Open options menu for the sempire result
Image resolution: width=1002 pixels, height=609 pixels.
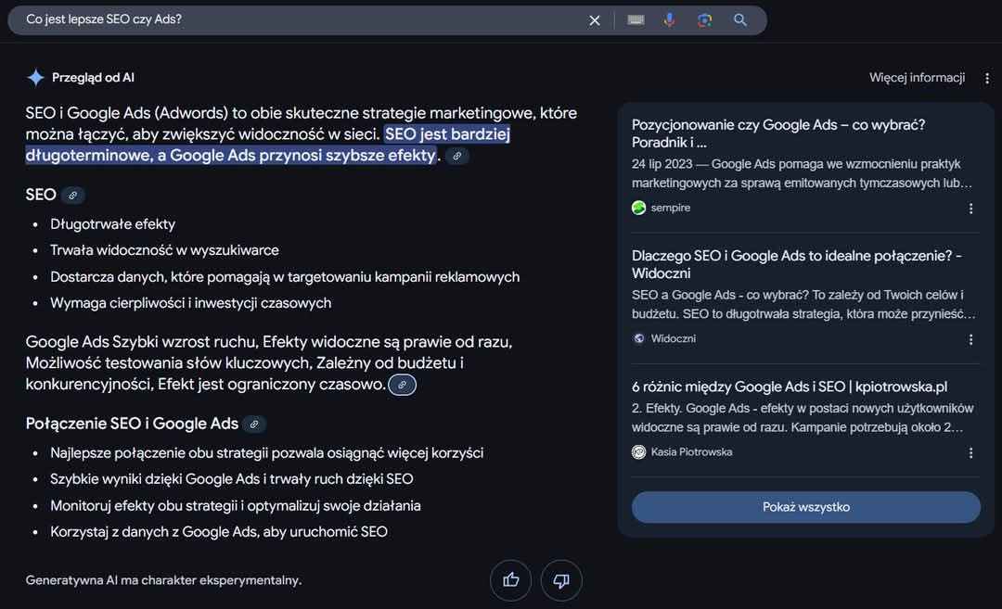click(x=970, y=209)
